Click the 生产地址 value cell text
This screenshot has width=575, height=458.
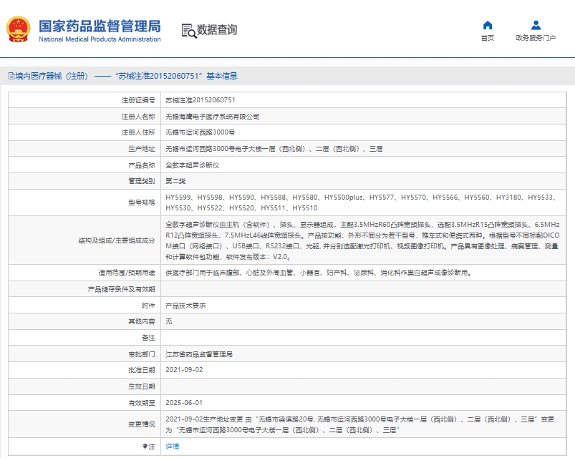[x=274, y=149]
